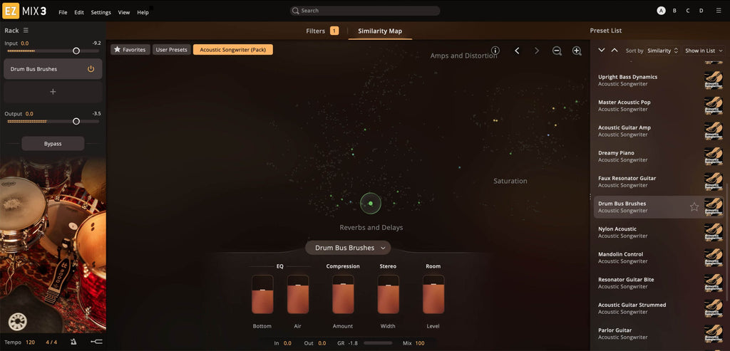Viewport: 730px width, 351px height.
Task: Adjust the EQ Air fader
Action: pos(298,295)
